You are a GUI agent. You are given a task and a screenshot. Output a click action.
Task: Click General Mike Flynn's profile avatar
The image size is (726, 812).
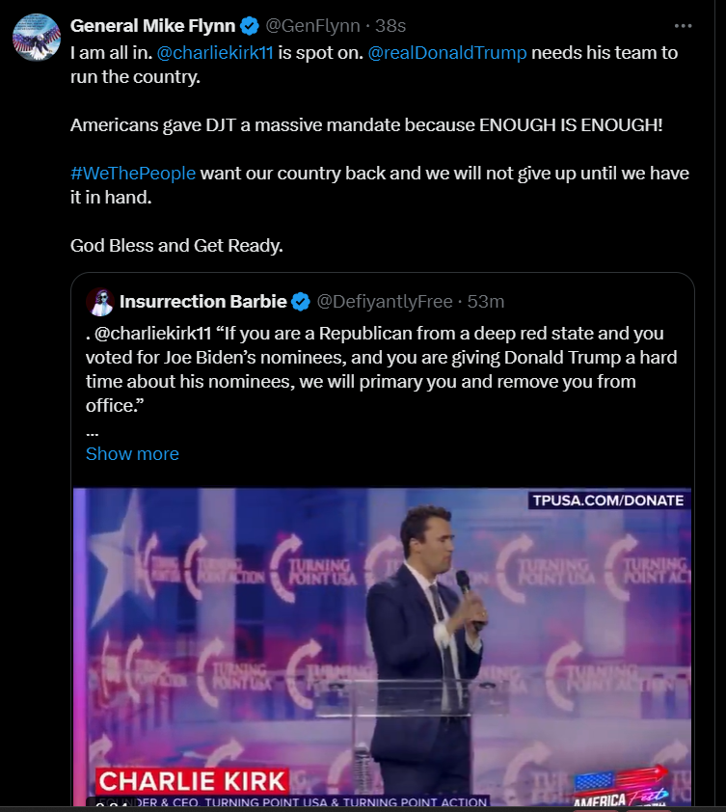37,39
